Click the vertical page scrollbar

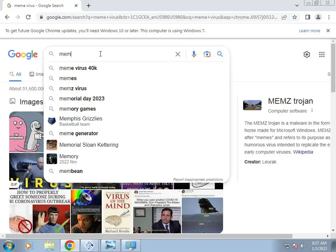pyautogui.click(x=333, y=68)
